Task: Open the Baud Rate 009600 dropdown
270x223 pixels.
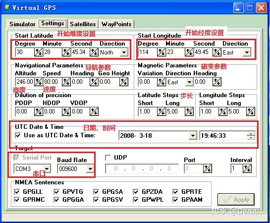Action: click(90, 169)
